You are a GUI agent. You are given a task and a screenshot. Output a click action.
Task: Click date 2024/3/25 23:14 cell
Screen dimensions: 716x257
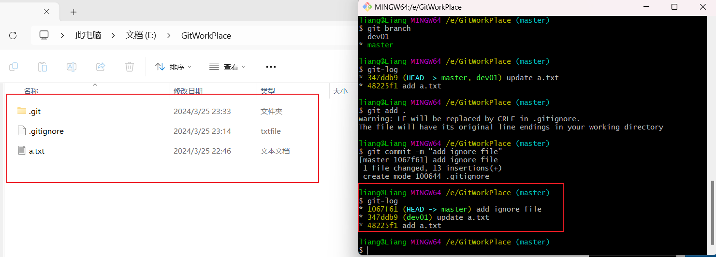coord(202,131)
